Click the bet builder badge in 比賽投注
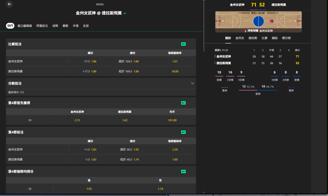This screenshot has height=196, width=328. point(183,44)
